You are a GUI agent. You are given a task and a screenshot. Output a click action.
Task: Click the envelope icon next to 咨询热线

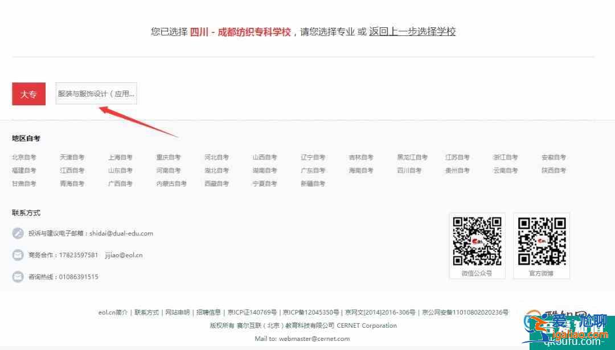click(18, 277)
